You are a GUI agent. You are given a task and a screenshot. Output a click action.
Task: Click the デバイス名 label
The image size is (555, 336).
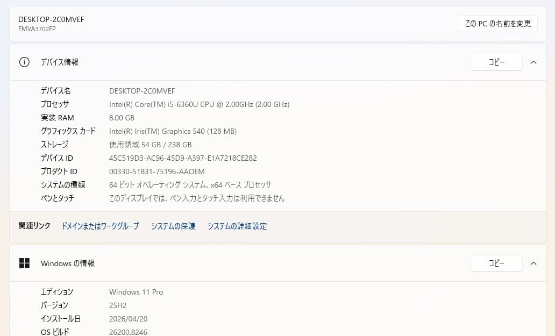(x=55, y=91)
